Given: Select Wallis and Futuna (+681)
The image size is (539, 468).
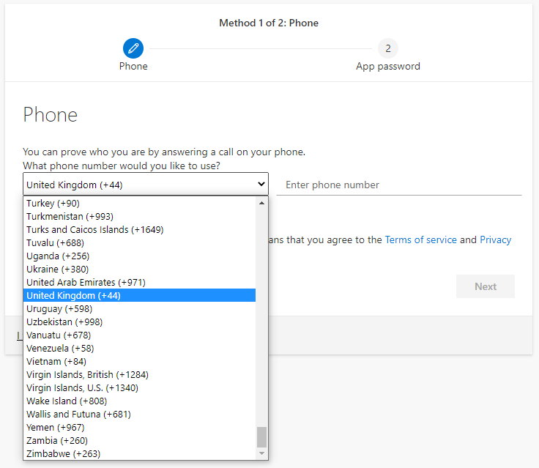Looking at the screenshot, I should pyautogui.click(x=139, y=414).
